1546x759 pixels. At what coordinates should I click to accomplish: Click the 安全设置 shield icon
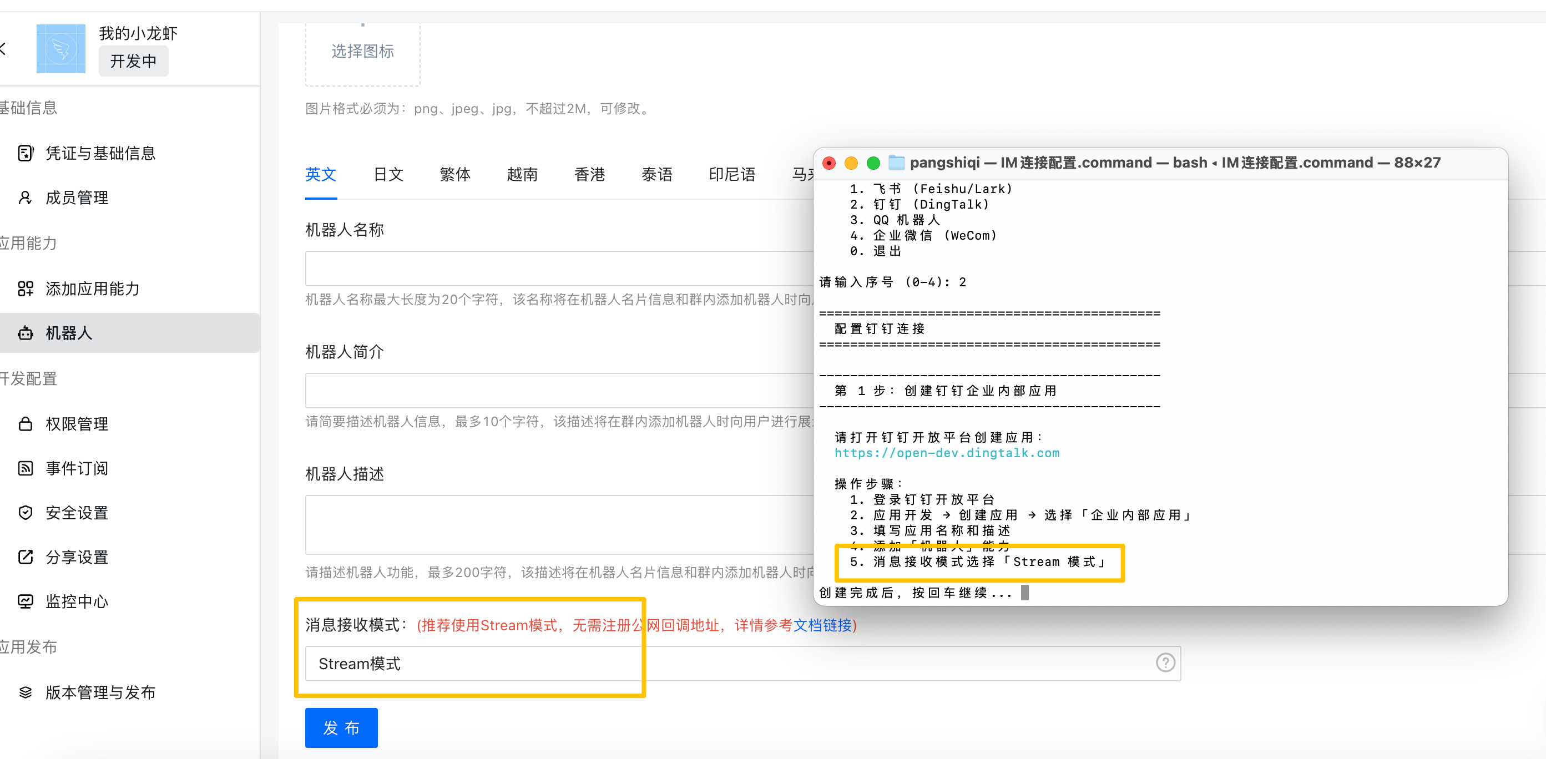[25, 513]
